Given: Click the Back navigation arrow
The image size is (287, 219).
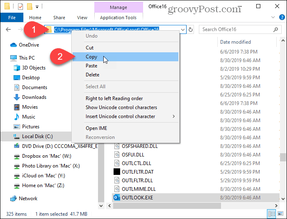Looking at the screenshot, I should click(x=8, y=29).
